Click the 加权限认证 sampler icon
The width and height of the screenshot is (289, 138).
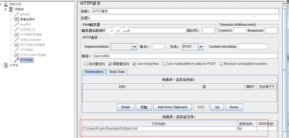click(17, 29)
